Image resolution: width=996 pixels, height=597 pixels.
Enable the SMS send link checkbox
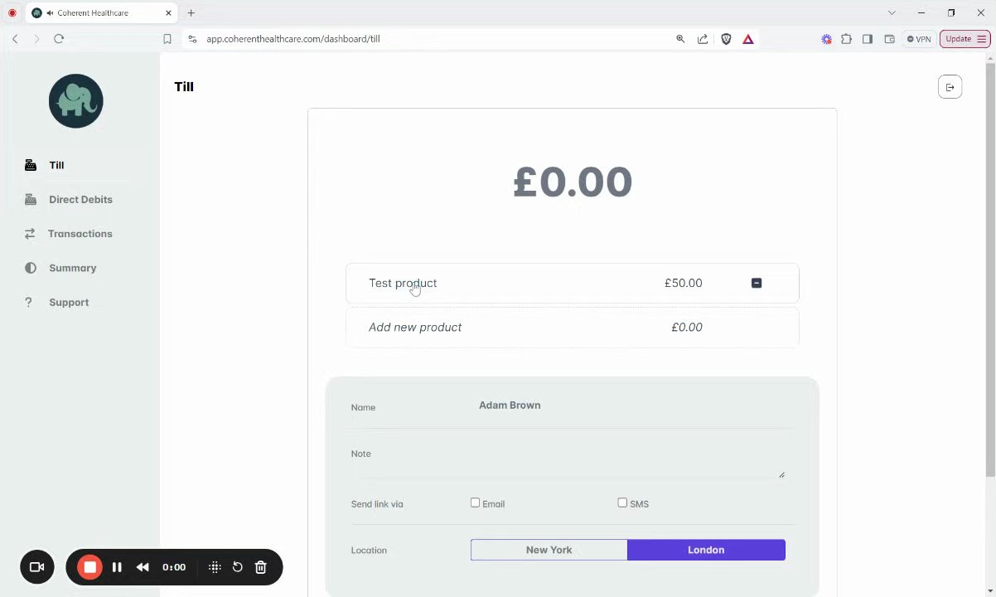pyautogui.click(x=622, y=502)
